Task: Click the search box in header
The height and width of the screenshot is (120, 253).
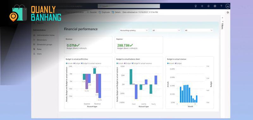Action: (x=129, y=6)
